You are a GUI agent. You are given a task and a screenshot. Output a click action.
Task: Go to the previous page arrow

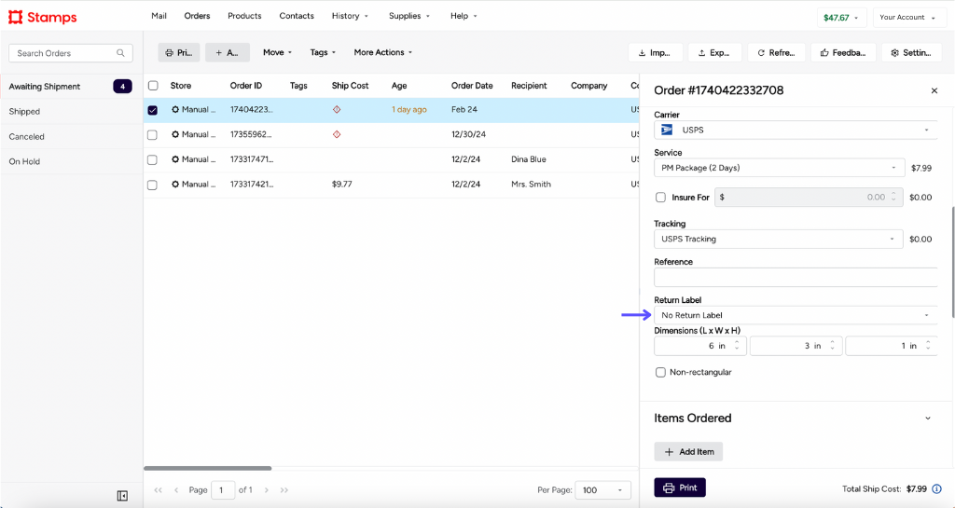point(176,489)
